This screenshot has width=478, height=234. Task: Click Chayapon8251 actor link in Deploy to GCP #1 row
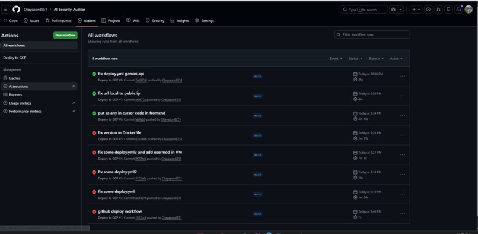click(171, 218)
